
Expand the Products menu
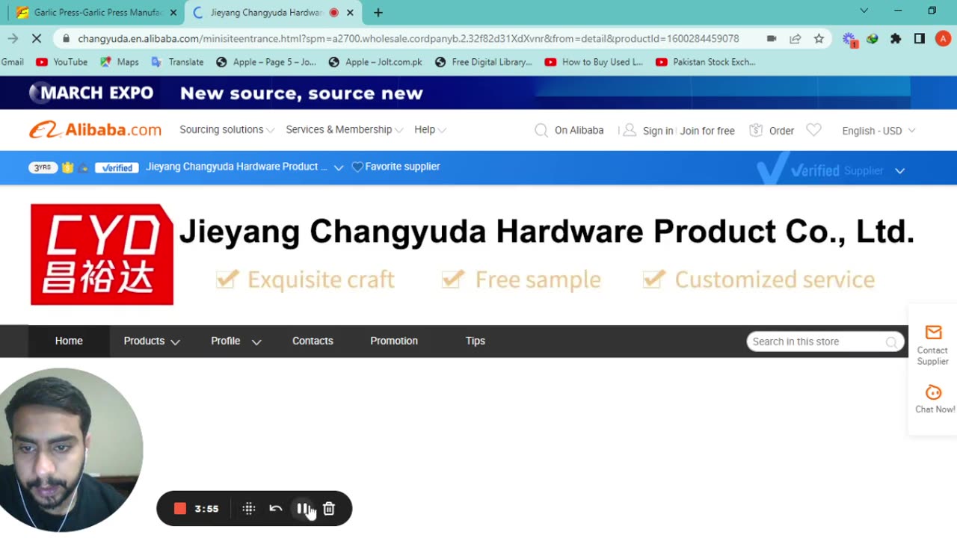152,341
